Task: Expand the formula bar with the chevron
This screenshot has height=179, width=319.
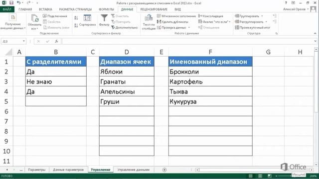Action: point(316,41)
